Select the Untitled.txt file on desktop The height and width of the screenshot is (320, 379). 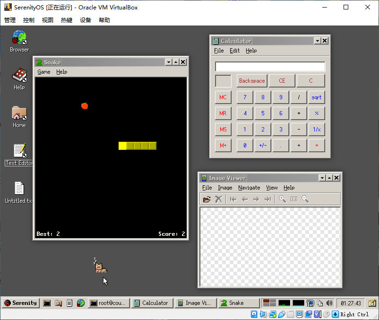point(19,193)
